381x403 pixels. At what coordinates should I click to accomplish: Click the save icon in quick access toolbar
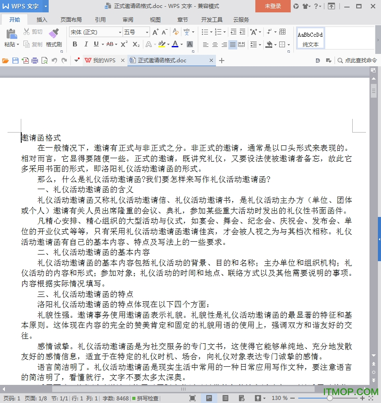pos(15,61)
